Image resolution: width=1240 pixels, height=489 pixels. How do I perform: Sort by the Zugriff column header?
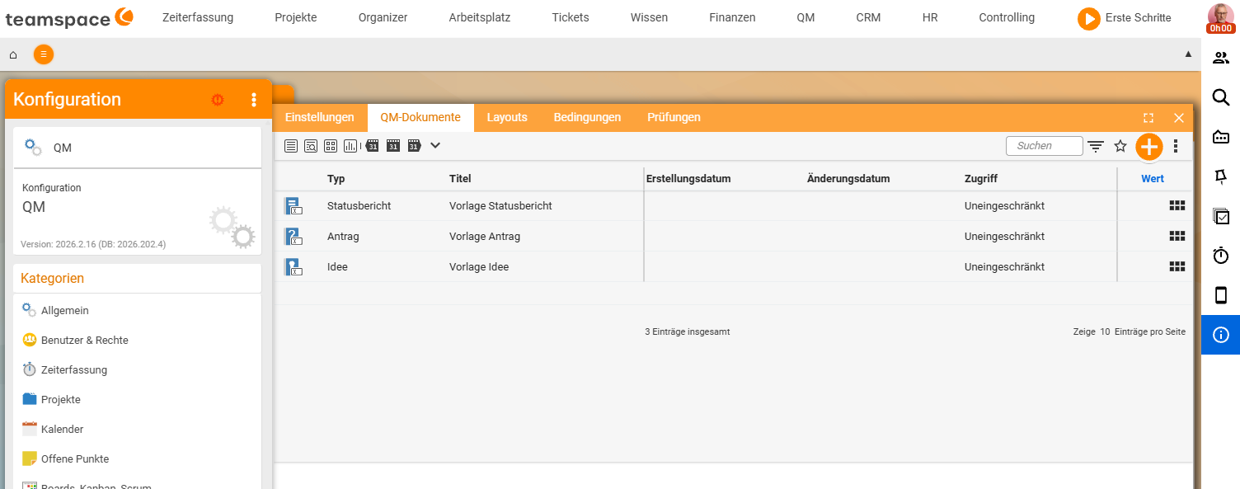click(x=981, y=178)
